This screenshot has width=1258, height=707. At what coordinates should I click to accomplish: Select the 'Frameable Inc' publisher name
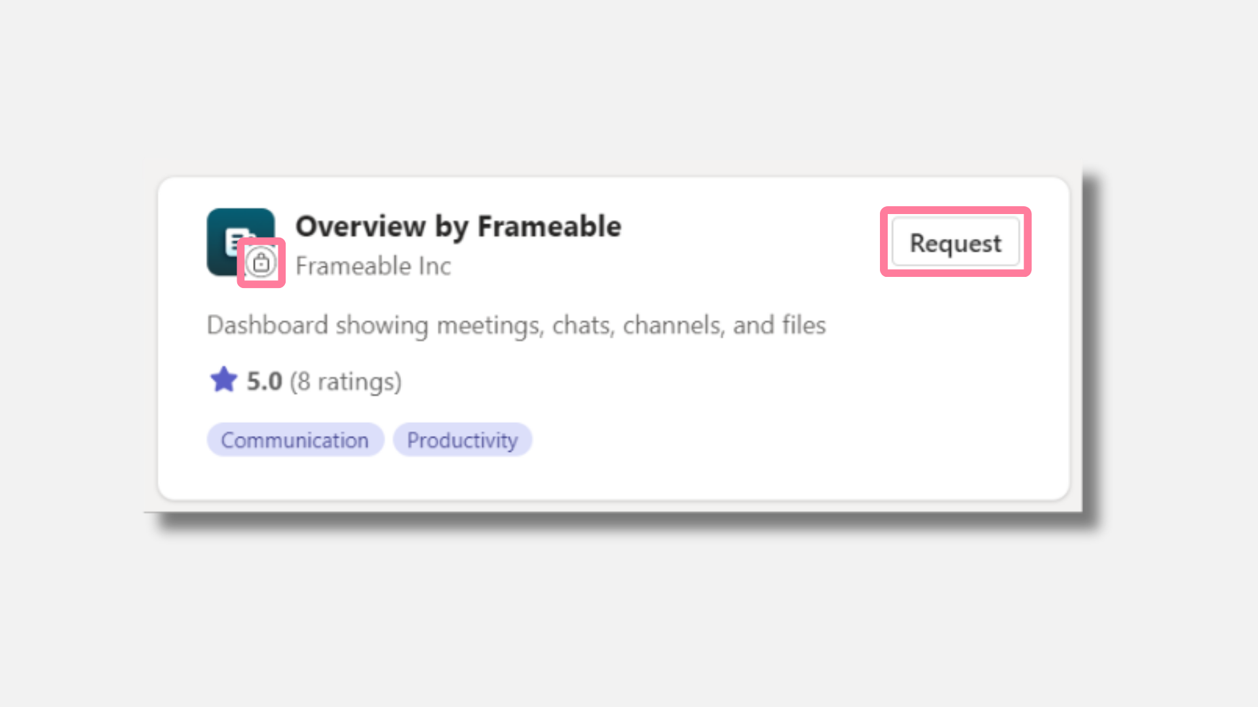pos(373,266)
